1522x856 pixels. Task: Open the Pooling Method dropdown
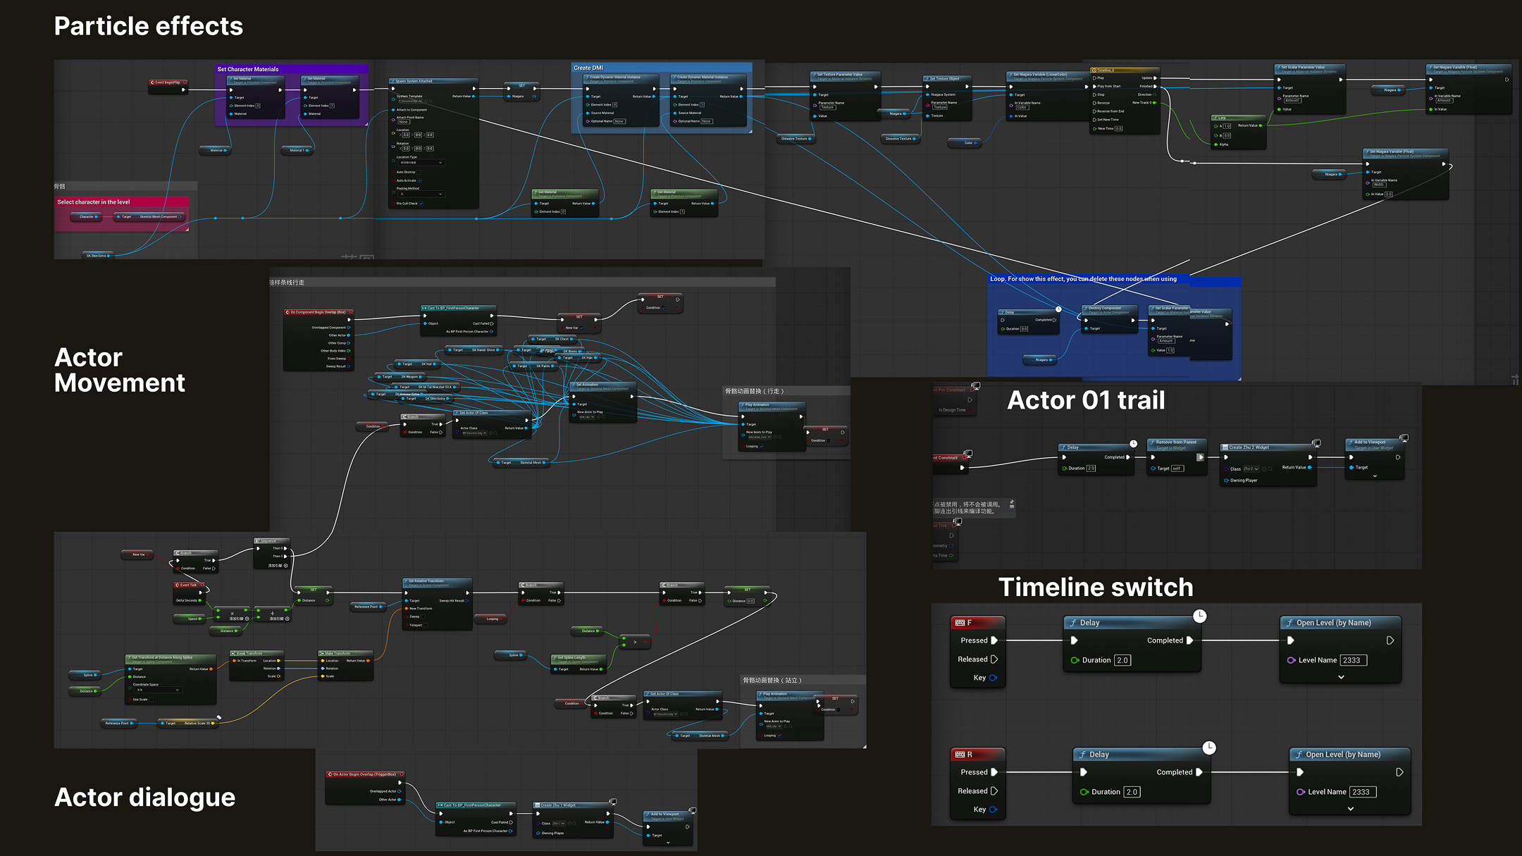click(x=421, y=194)
